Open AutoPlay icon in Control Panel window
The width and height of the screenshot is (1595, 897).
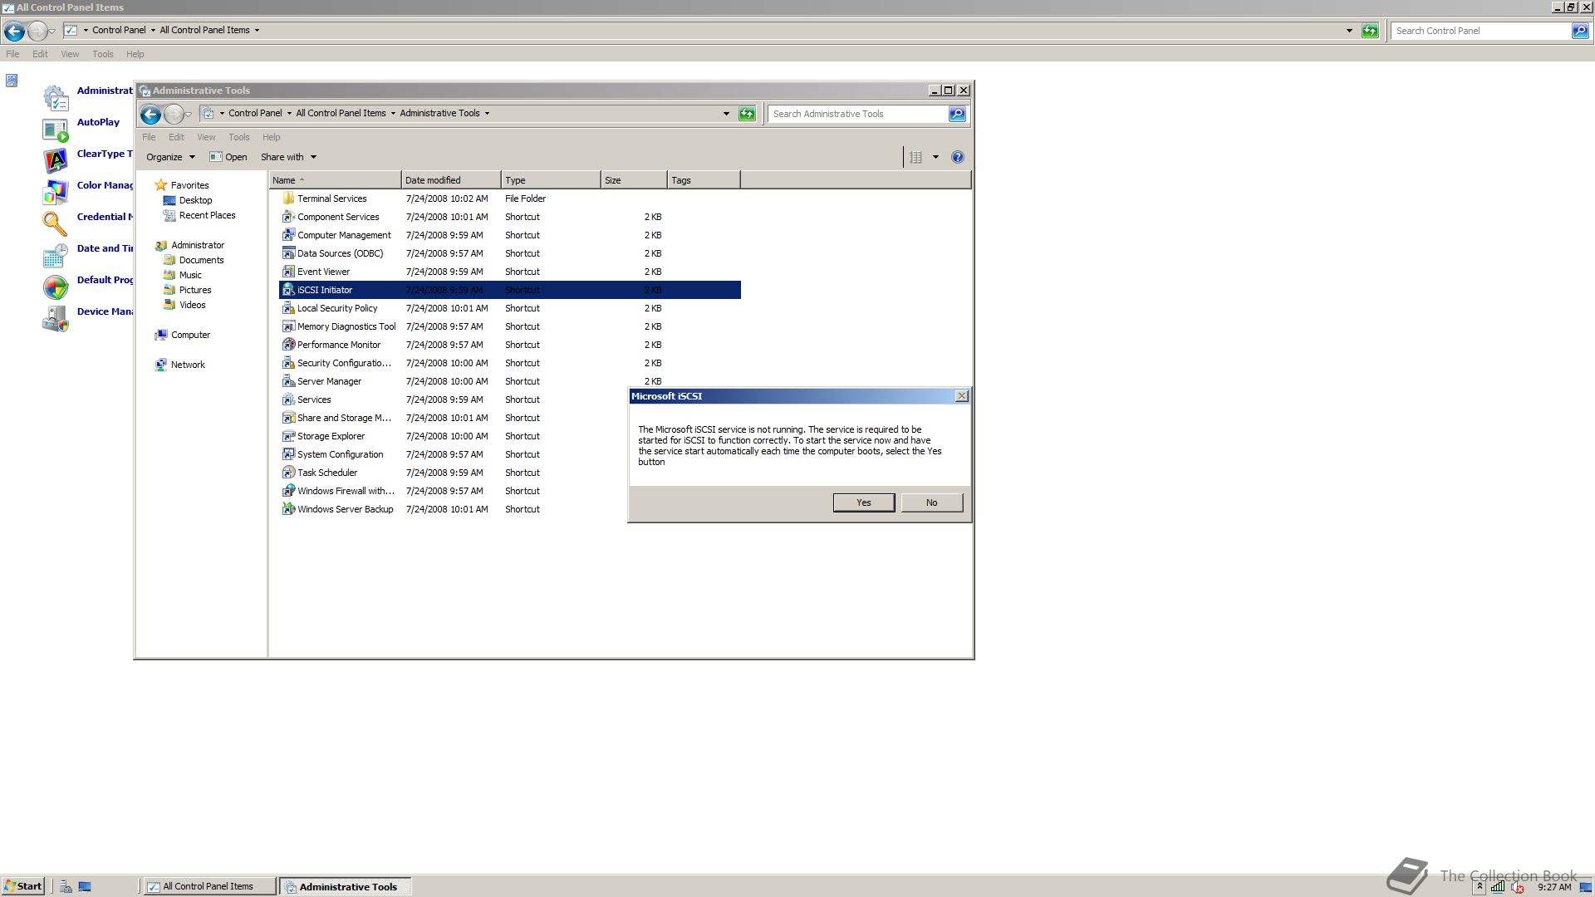(56, 130)
